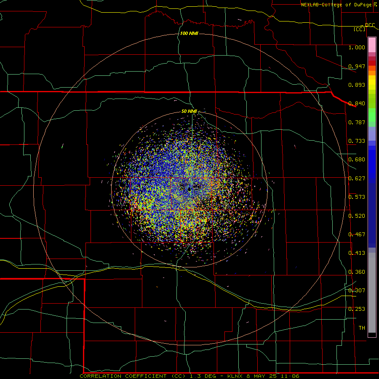Select the 0.680 scale value
379x379 pixels.
click(x=357, y=160)
